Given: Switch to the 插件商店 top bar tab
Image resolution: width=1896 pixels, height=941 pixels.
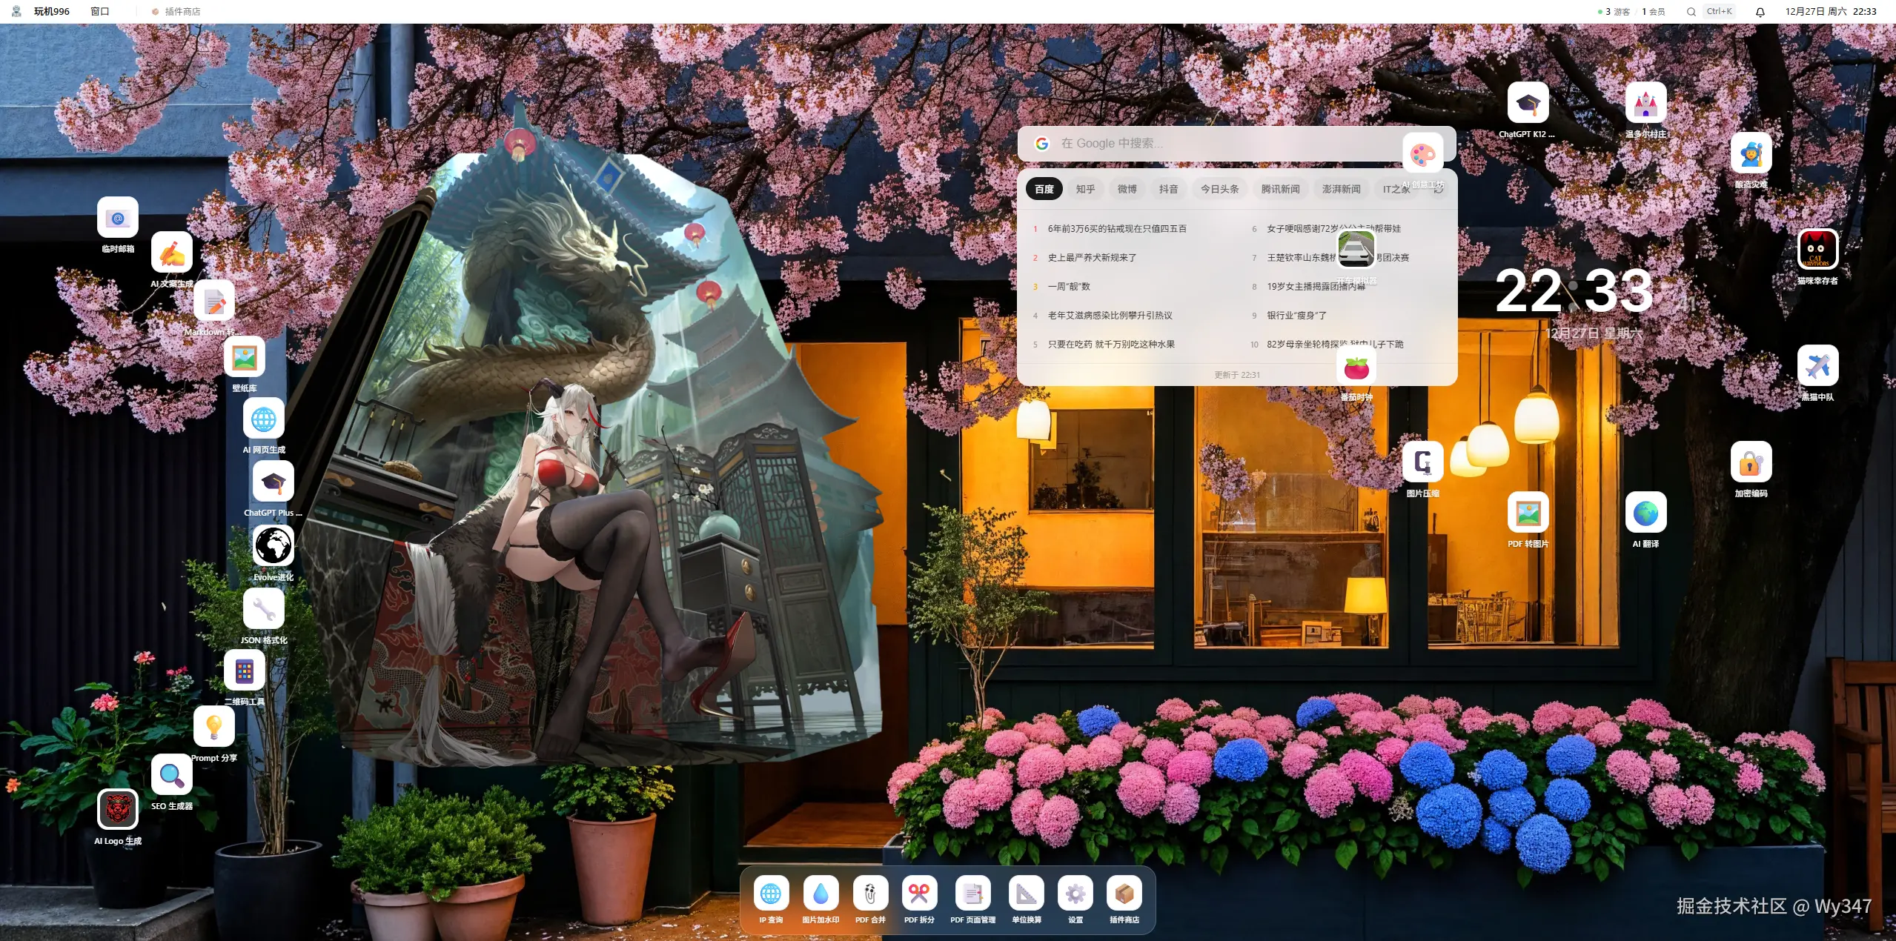Looking at the screenshot, I should [176, 11].
